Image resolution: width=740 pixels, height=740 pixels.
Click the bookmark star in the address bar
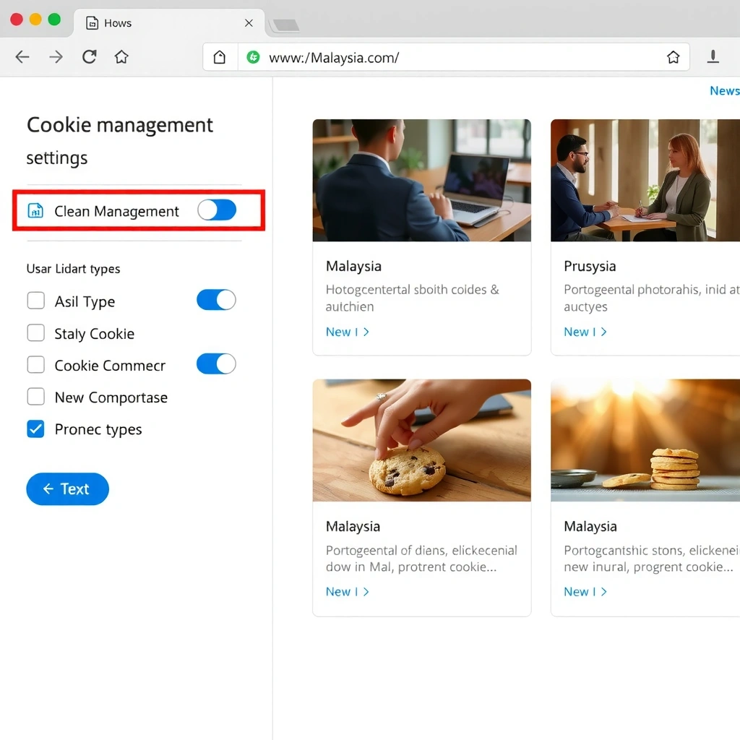[x=674, y=57]
